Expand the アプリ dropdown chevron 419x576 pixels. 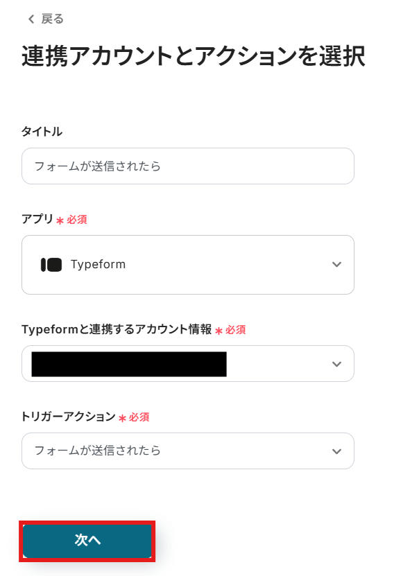(x=336, y=265)
